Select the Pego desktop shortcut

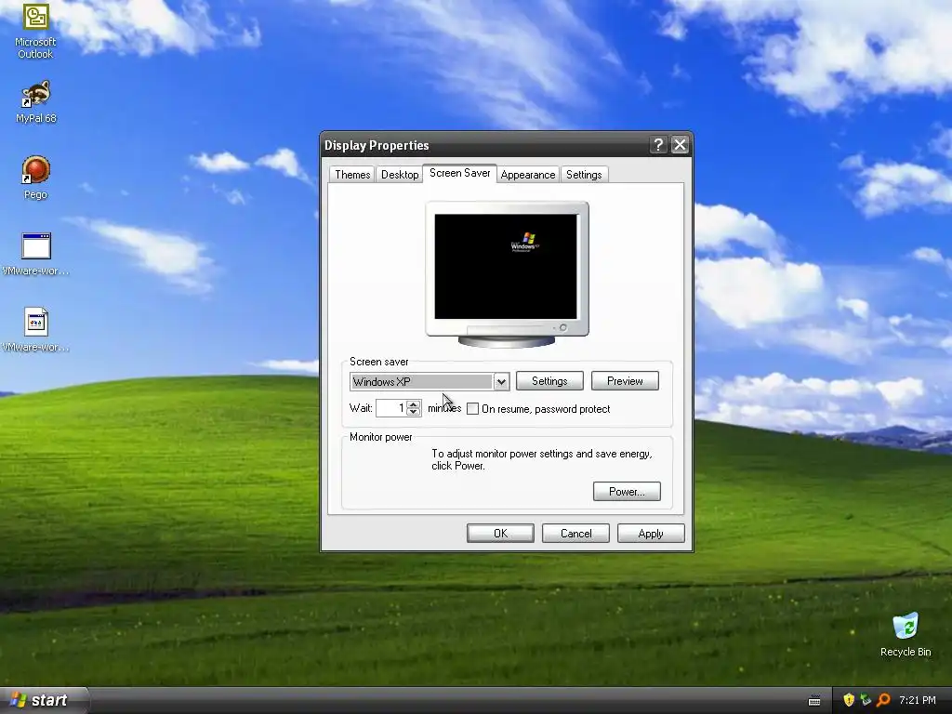pos(36,178)
